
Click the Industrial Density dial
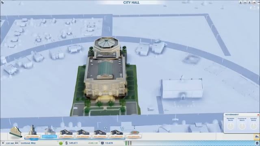(x=253, y=126)
